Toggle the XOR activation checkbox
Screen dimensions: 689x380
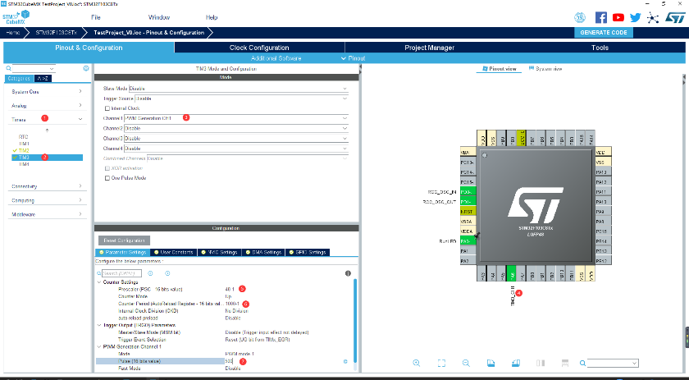(x=107, y=168)
